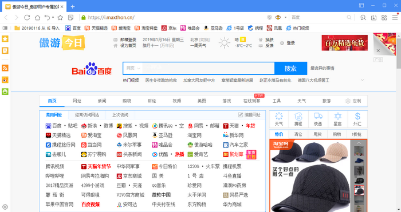The image size is (401, 212).
Task: Click the shield security icon in address bar
Action: pos(269,17)
